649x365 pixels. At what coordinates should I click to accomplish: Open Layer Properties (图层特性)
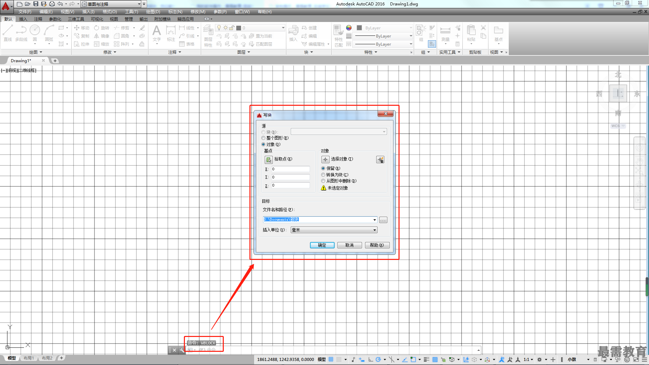coord(208,36)
